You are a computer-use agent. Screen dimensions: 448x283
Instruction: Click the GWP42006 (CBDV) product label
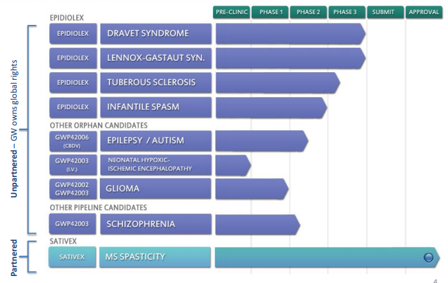(x=73, y=141)
